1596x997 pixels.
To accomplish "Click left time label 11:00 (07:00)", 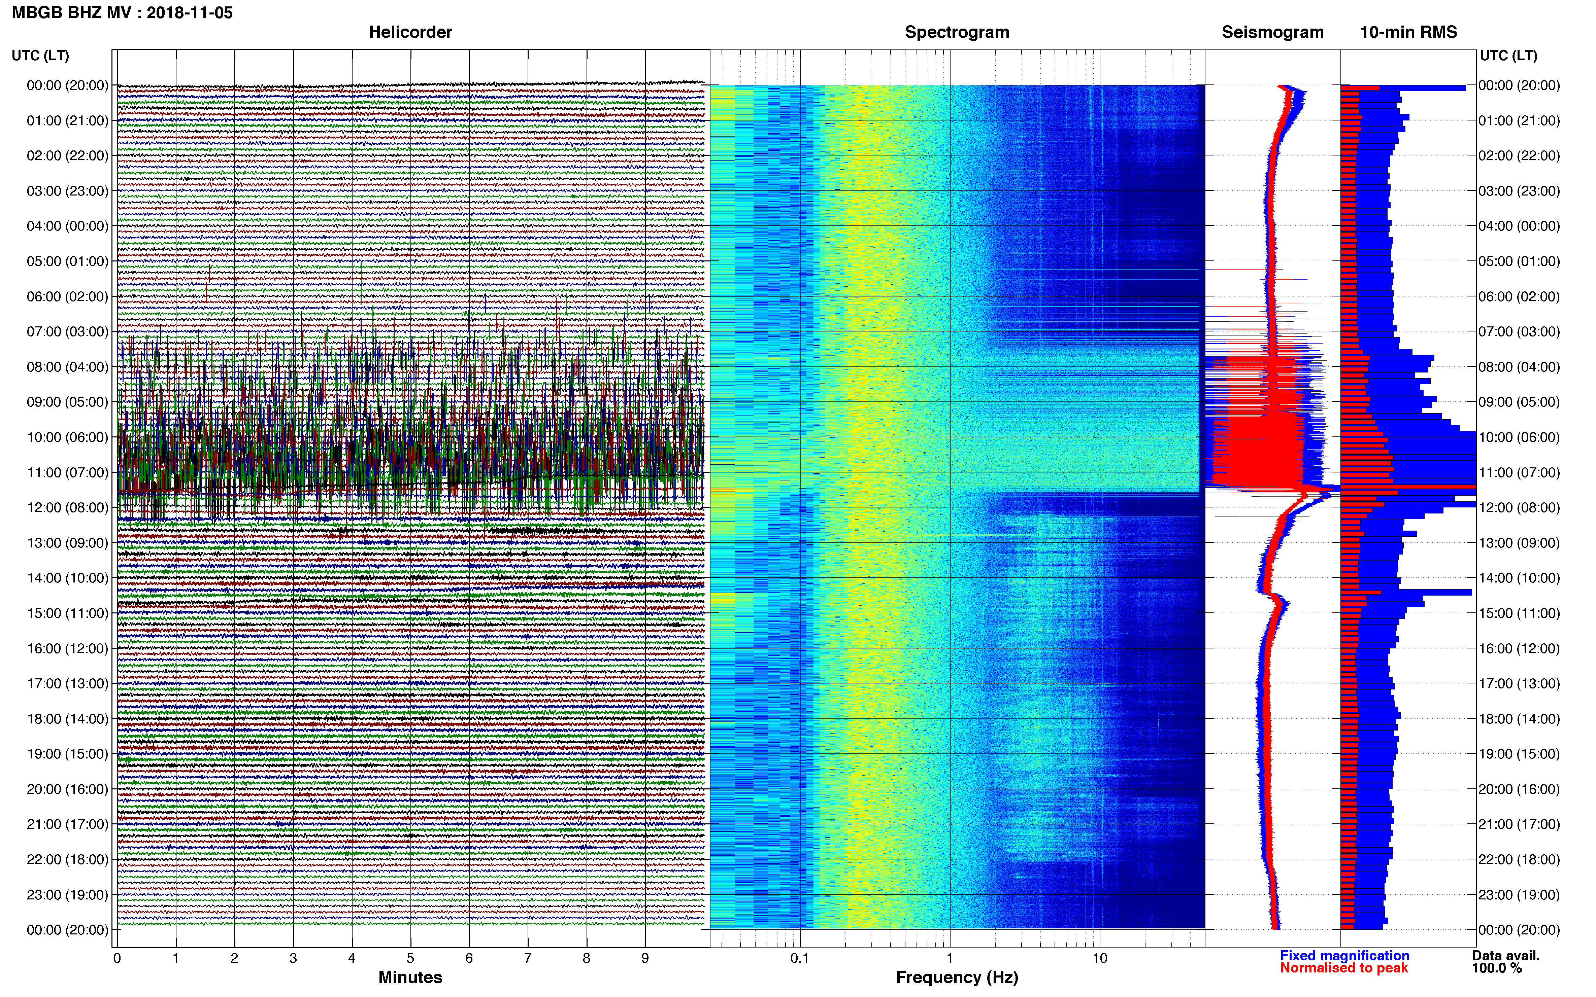I will click(67, 472).
